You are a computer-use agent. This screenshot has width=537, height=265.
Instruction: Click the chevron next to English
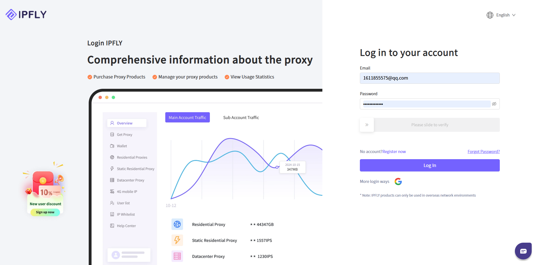click(514, 15)
